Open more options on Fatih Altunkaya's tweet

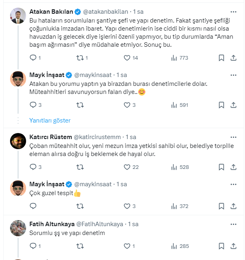233,224
